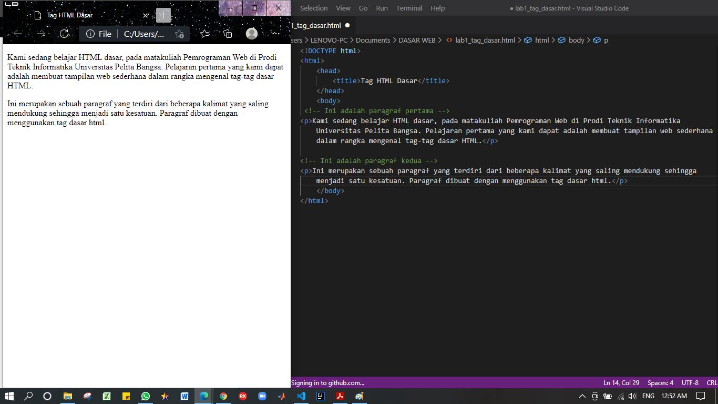The width and height of the screenshot is (718, 404).
Task: Open Zoom from taskbar
Action: tap(262, 396)
